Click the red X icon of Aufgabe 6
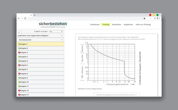This screenshot has height=110, width=178. pyautogui.click(x=19, y=65)
